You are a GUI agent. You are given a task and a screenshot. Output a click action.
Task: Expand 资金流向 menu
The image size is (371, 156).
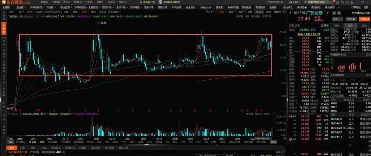tap(192, 7)
